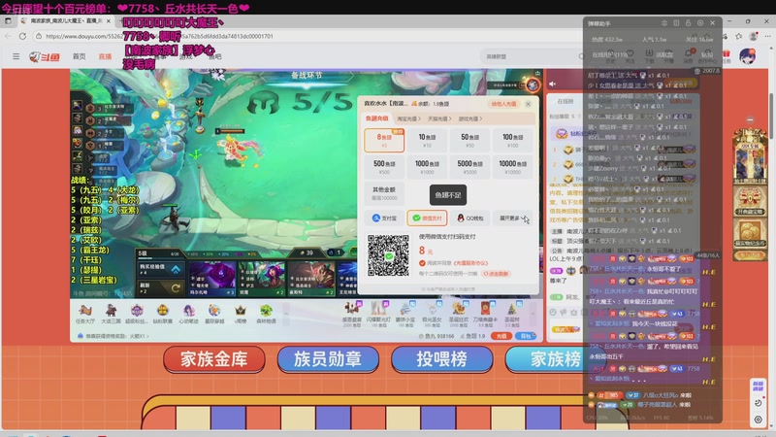Open 弹幕助手 settings gear icon

700,23
